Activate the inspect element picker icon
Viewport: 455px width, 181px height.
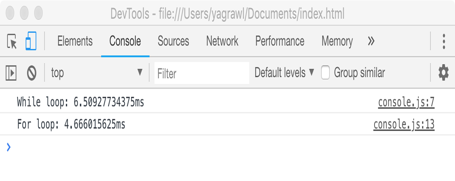click(x=12, y=42)
